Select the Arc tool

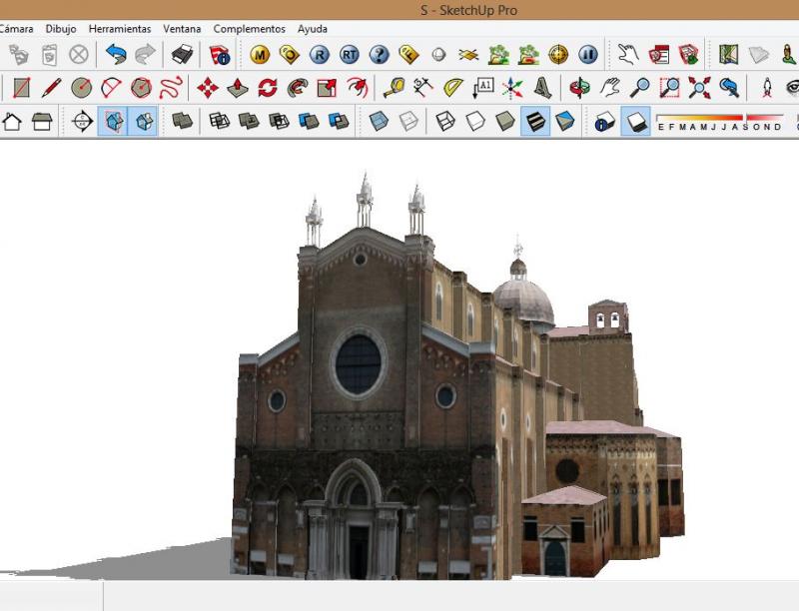click(111, 88)
